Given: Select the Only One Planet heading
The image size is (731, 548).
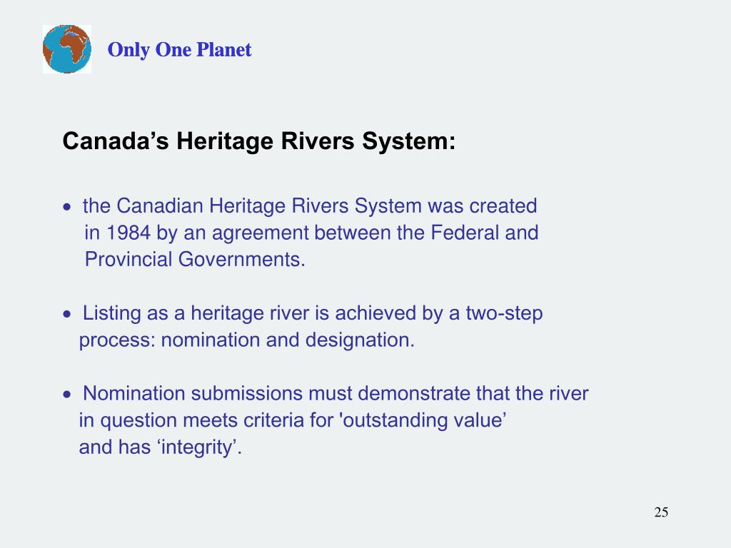Looking at the screenshot, I should coord(179,50).
